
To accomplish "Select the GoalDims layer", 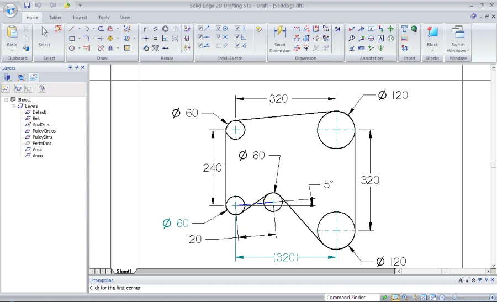I will [41, 125].
